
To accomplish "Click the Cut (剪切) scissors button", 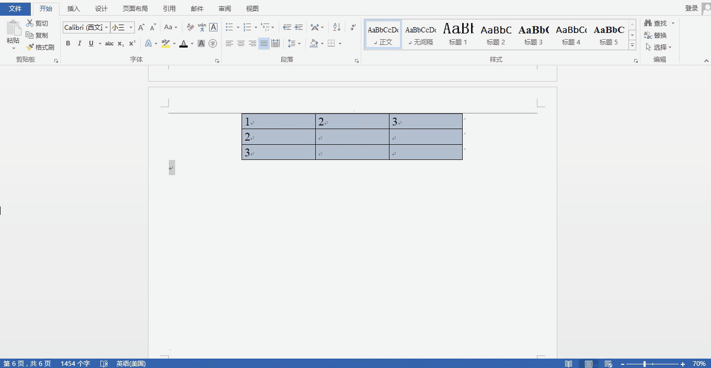I will coord(37,24).
